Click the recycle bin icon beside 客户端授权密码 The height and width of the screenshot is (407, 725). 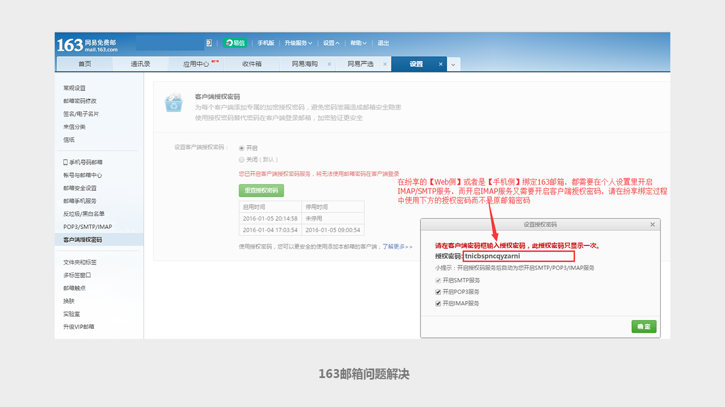(173, 103)
